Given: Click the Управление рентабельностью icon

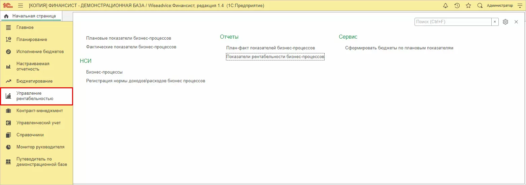Looking at the screenshot, I should pos(8,96).
